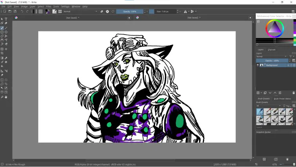Open the brush editor settings
The height and width of the screenshot is (167, 296).
click(x=54, y=11)
